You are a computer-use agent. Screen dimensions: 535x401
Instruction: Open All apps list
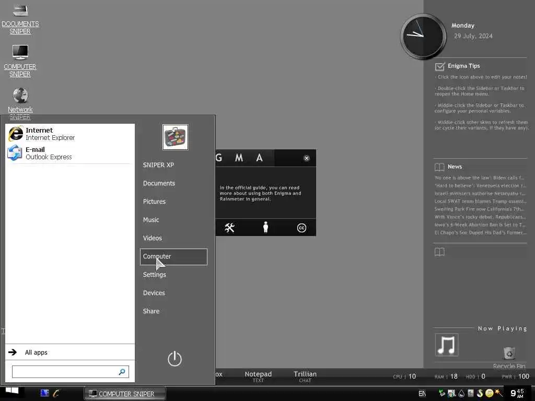tap(70, 352)
